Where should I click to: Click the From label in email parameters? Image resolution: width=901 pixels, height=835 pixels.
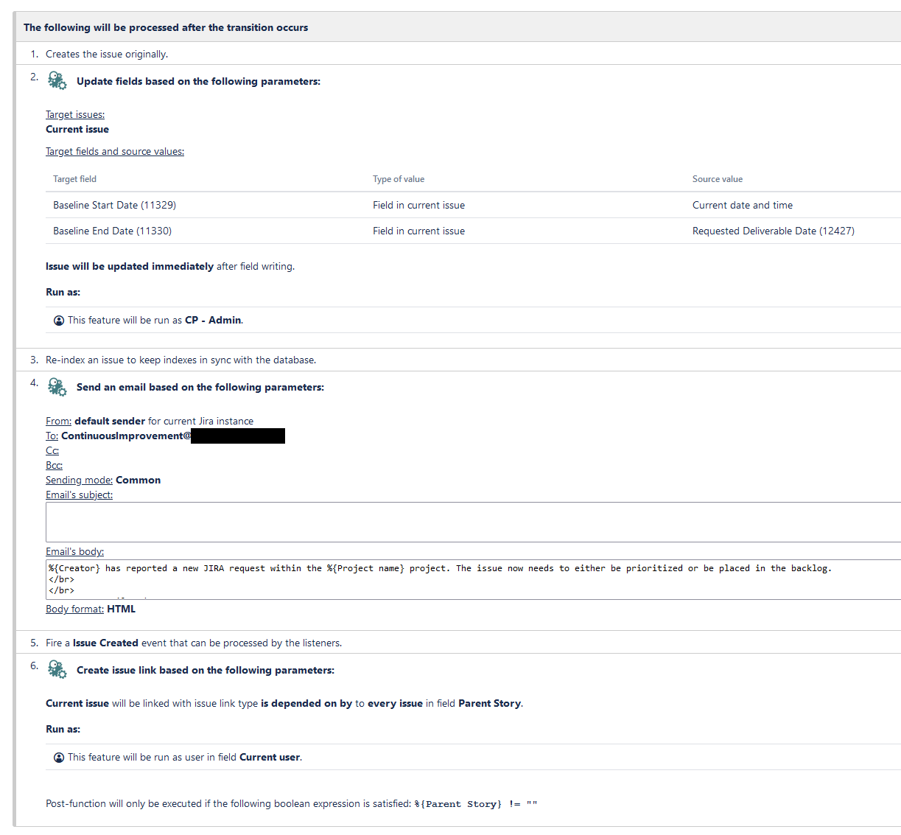(58, 421)
